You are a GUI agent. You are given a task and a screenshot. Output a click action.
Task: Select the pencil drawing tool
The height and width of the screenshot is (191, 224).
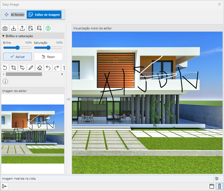click(31, 68)
